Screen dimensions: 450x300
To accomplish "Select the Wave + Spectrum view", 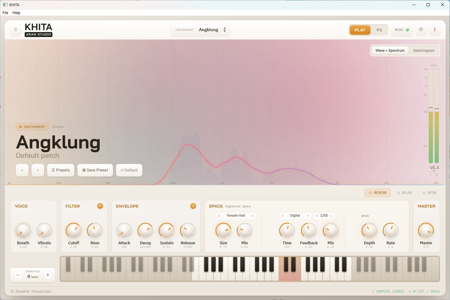I will point(390,50).
